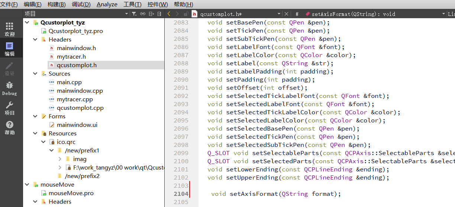This screenshot has width=455, height=207.
Task: Switch to 设计 design mode
Action: pyautogui.click(x=10, y=69)
